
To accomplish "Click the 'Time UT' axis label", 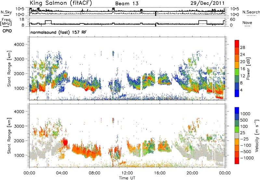I will [127, 178].
